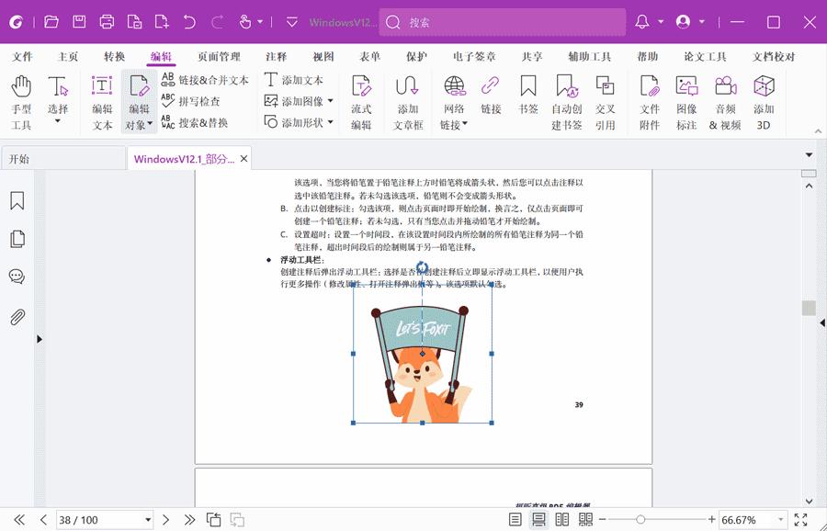This screenshot has width=827, height=531.
Task: Go to the last page
Action: (190, 520)
